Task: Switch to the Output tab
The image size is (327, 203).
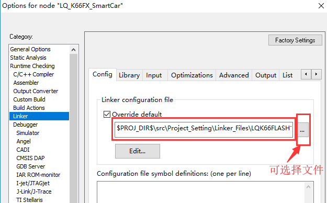Action: 266,75
